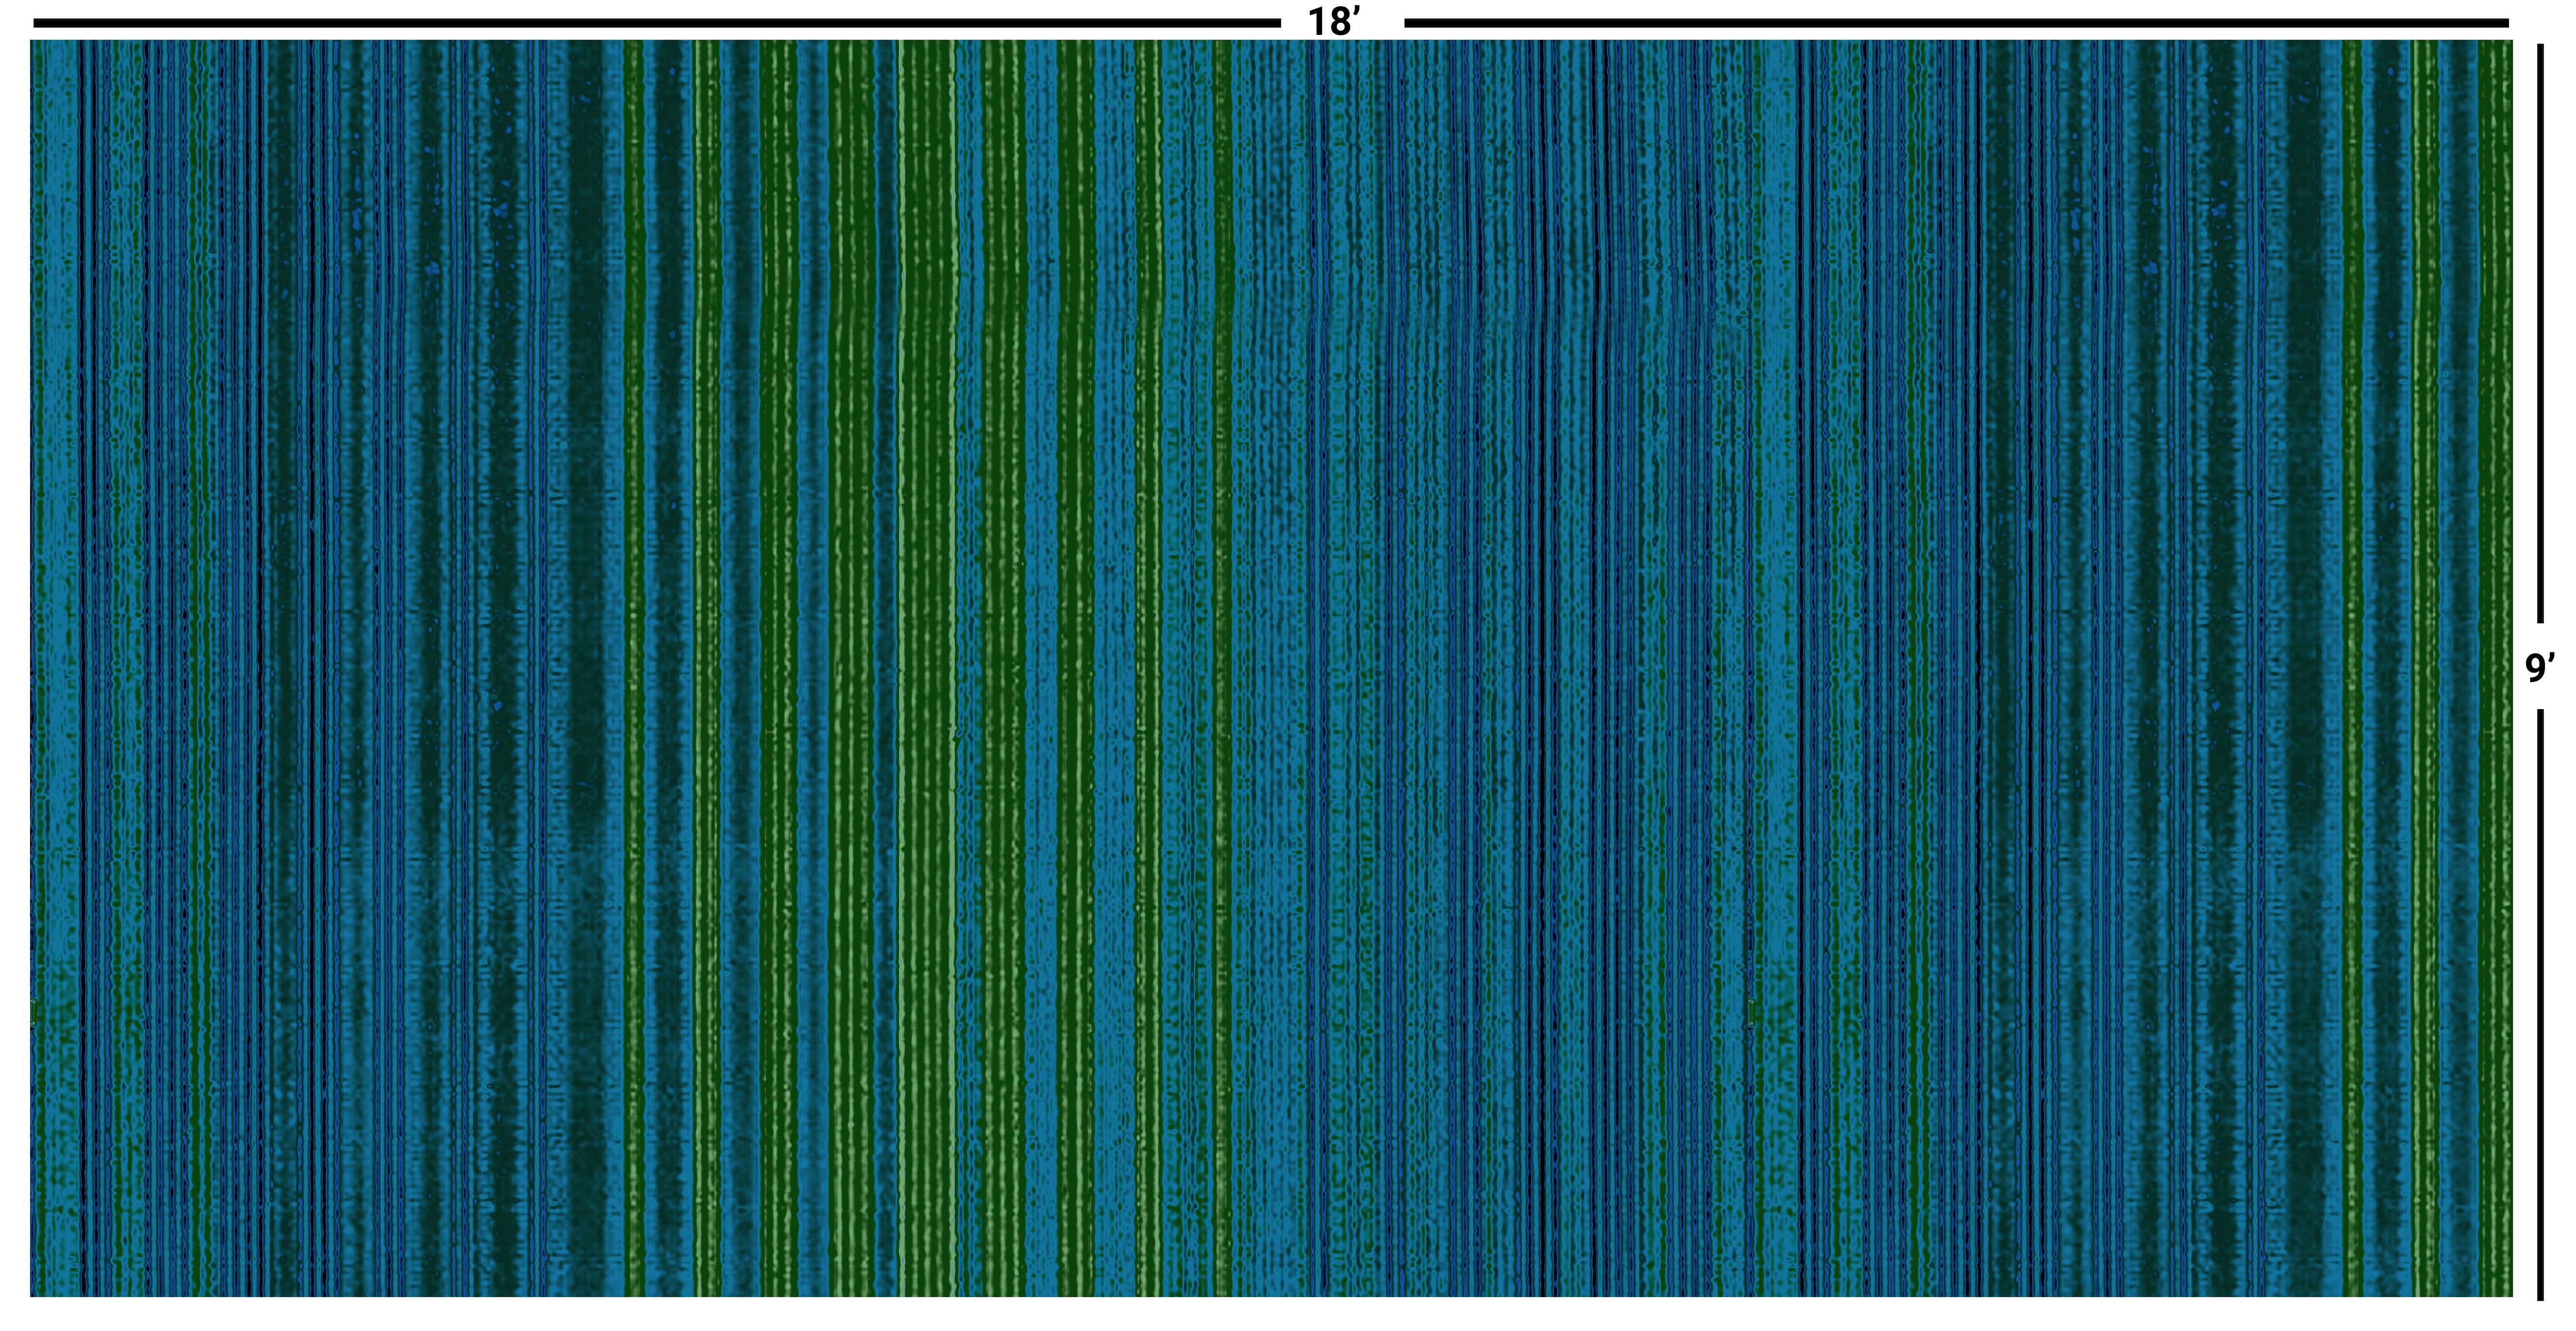Click the vertical dimension line above 9'

(2540, 335)
